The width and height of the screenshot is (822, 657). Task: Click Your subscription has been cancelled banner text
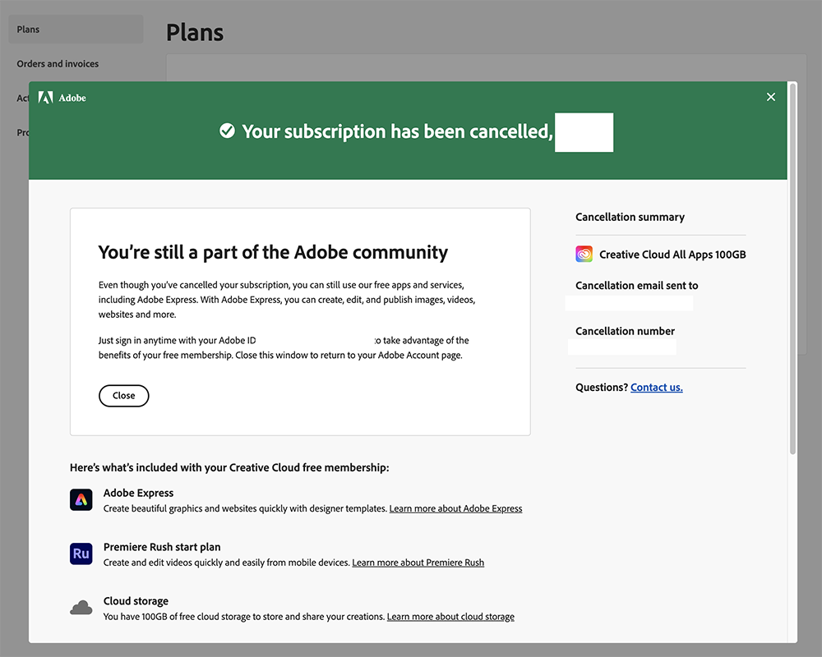pyautogui.click(x=397, y=131)
